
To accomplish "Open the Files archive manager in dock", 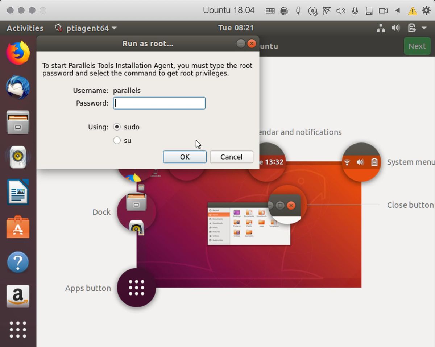I will click(18, 122).
